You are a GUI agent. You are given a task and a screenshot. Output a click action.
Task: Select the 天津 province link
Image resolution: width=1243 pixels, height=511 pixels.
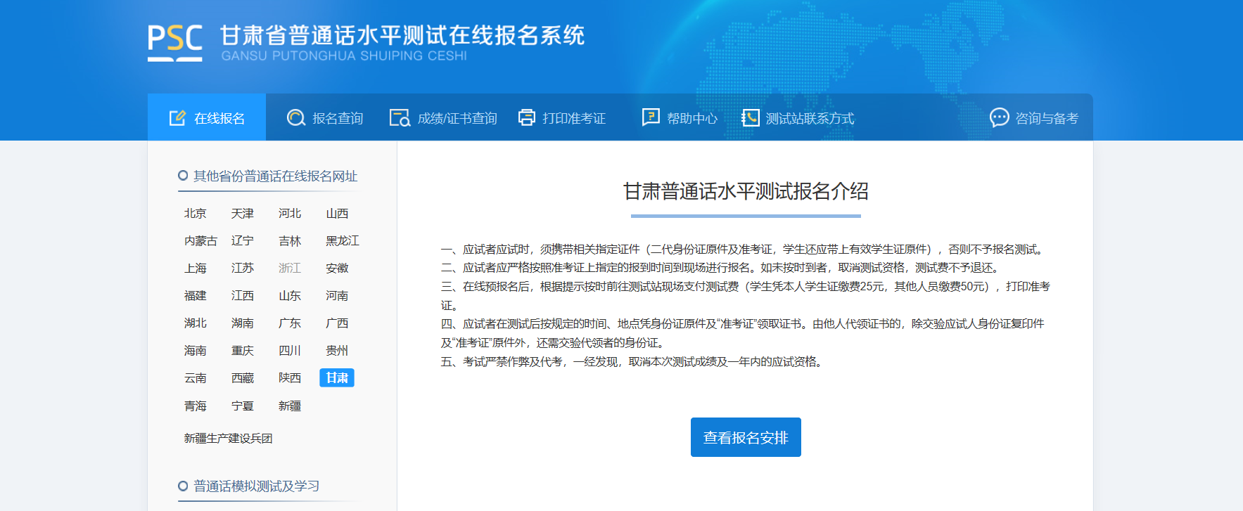pos(243,213)
